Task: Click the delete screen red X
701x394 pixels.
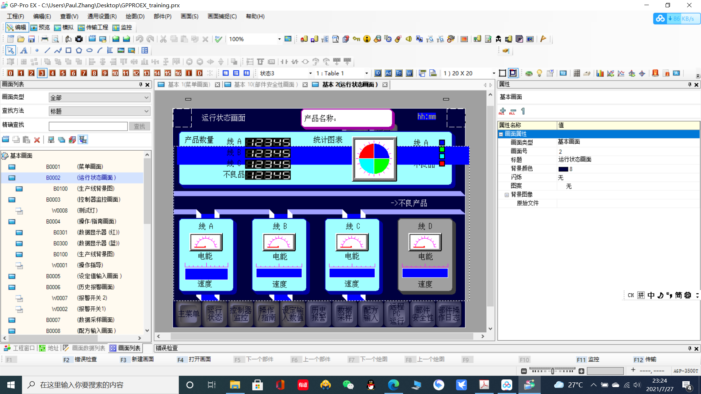Action: [x=37, y=140]
